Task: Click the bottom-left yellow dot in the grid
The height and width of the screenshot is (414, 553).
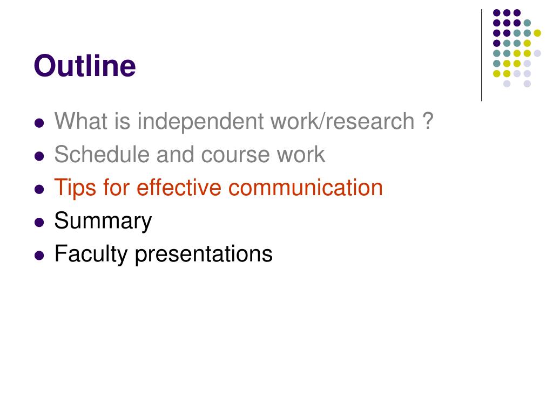Action: click(x=497, y=73)
